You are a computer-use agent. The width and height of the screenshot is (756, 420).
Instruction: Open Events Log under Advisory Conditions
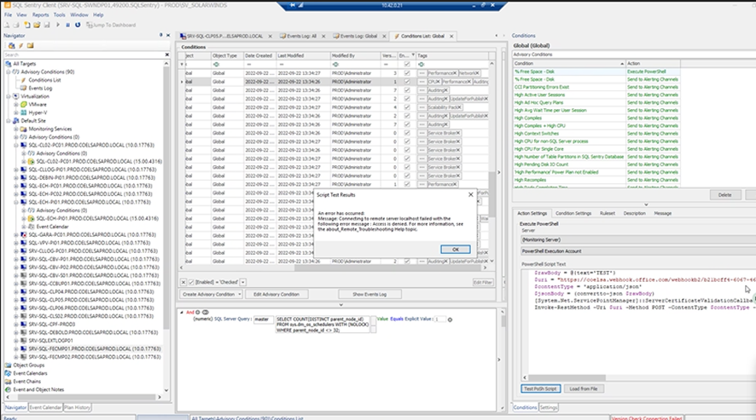coord(42,88)
